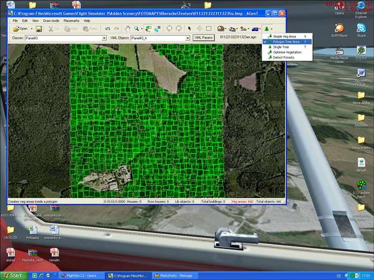
Task: Click the magnifier zoom tool
Action: [137, 29]
